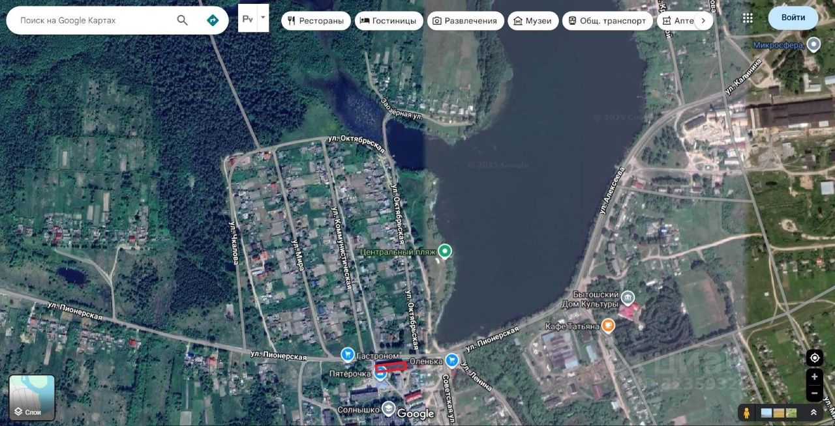
Task: Activate the Street View pegman
Action: tap(747, 412)
